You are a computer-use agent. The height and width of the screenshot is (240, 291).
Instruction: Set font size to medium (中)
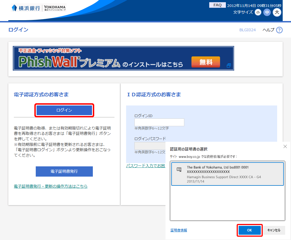tap(267, 12)
